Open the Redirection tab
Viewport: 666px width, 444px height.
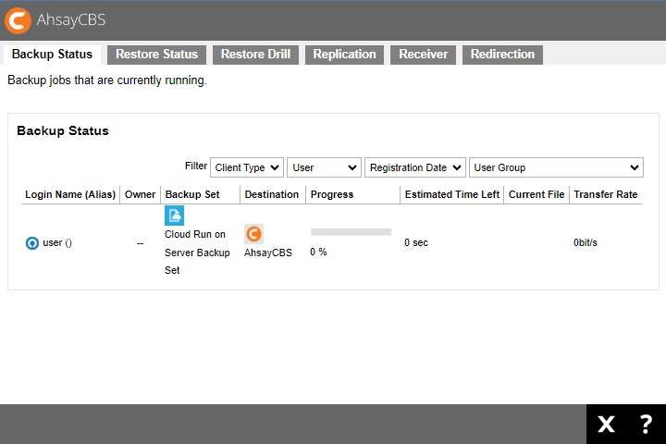coord(502,55)
